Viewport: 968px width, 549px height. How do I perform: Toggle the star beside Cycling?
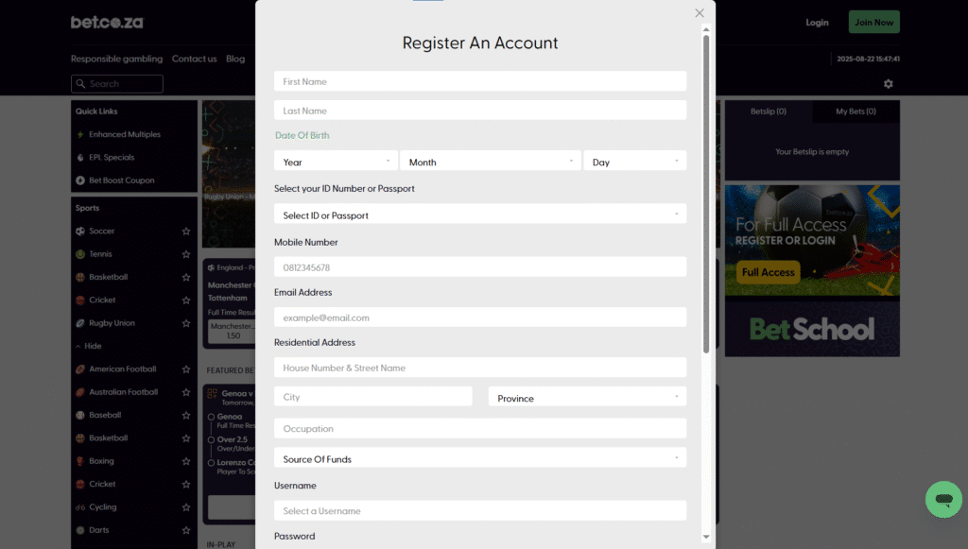point(186,507)
